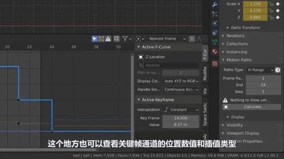Click the Z Location channel icon
The image size is (284, 159).
pos(141,57)
